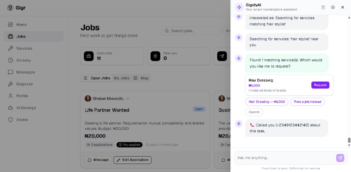Clear chat with the trash icon

(323, 7)
